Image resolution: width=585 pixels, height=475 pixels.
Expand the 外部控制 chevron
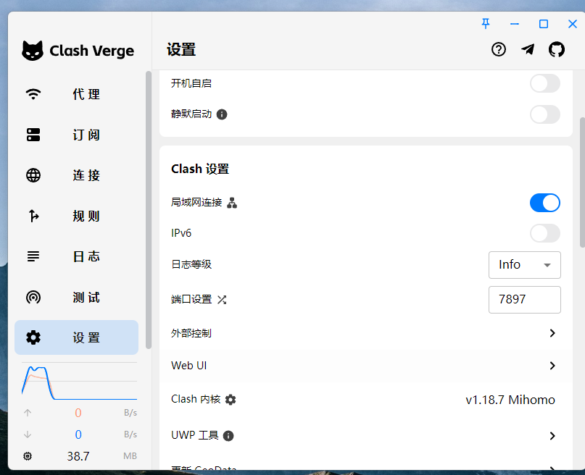point(552,333)
